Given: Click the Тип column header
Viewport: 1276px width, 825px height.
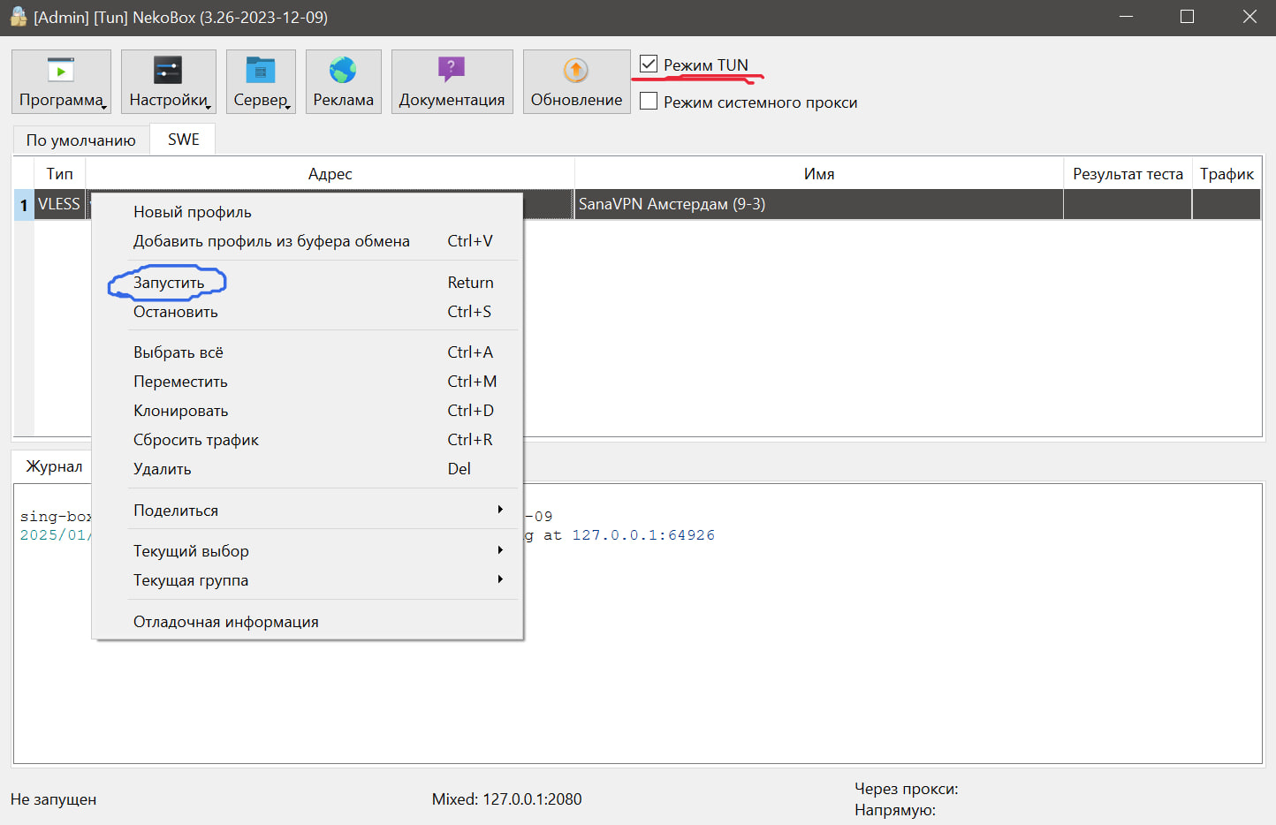Looking at the screenshot, I should pos(60,174).
